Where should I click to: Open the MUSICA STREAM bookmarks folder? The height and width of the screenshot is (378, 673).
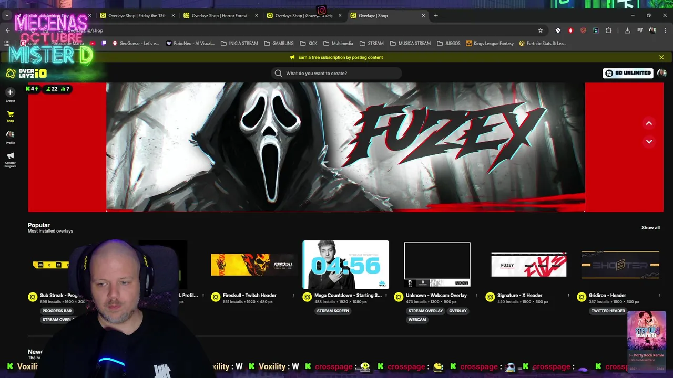tap(410, 43)
